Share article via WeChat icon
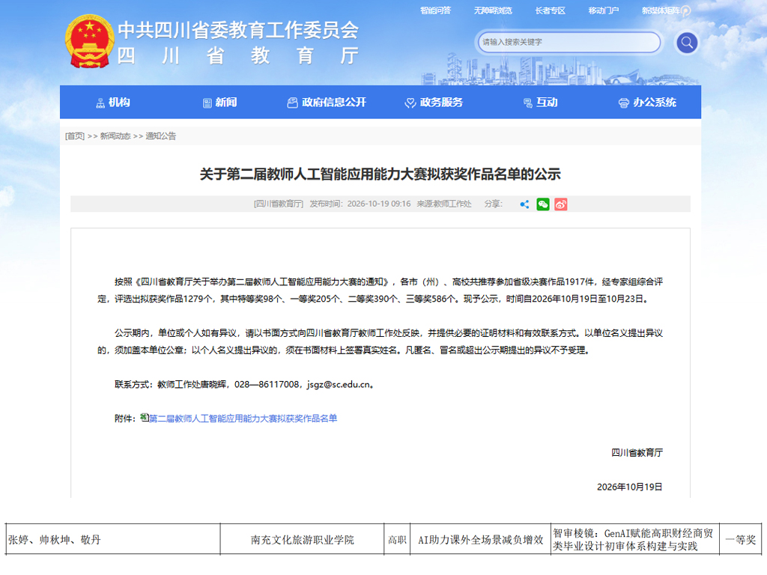767x575 pixels. click(x=543, y=204)
